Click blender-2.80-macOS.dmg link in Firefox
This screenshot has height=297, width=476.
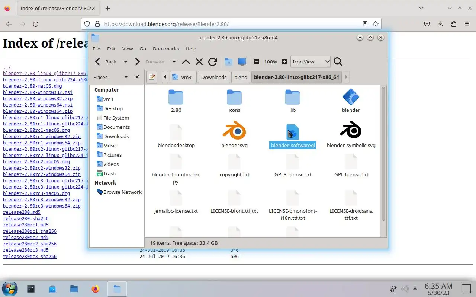[32, 86]
